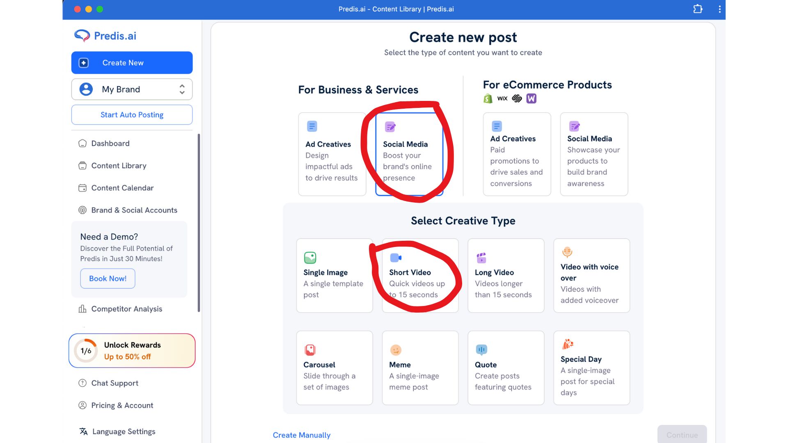Select the Single Image creative type
Image resolution: width=788 pixels, height=443 pixels.
coord(334,276)
